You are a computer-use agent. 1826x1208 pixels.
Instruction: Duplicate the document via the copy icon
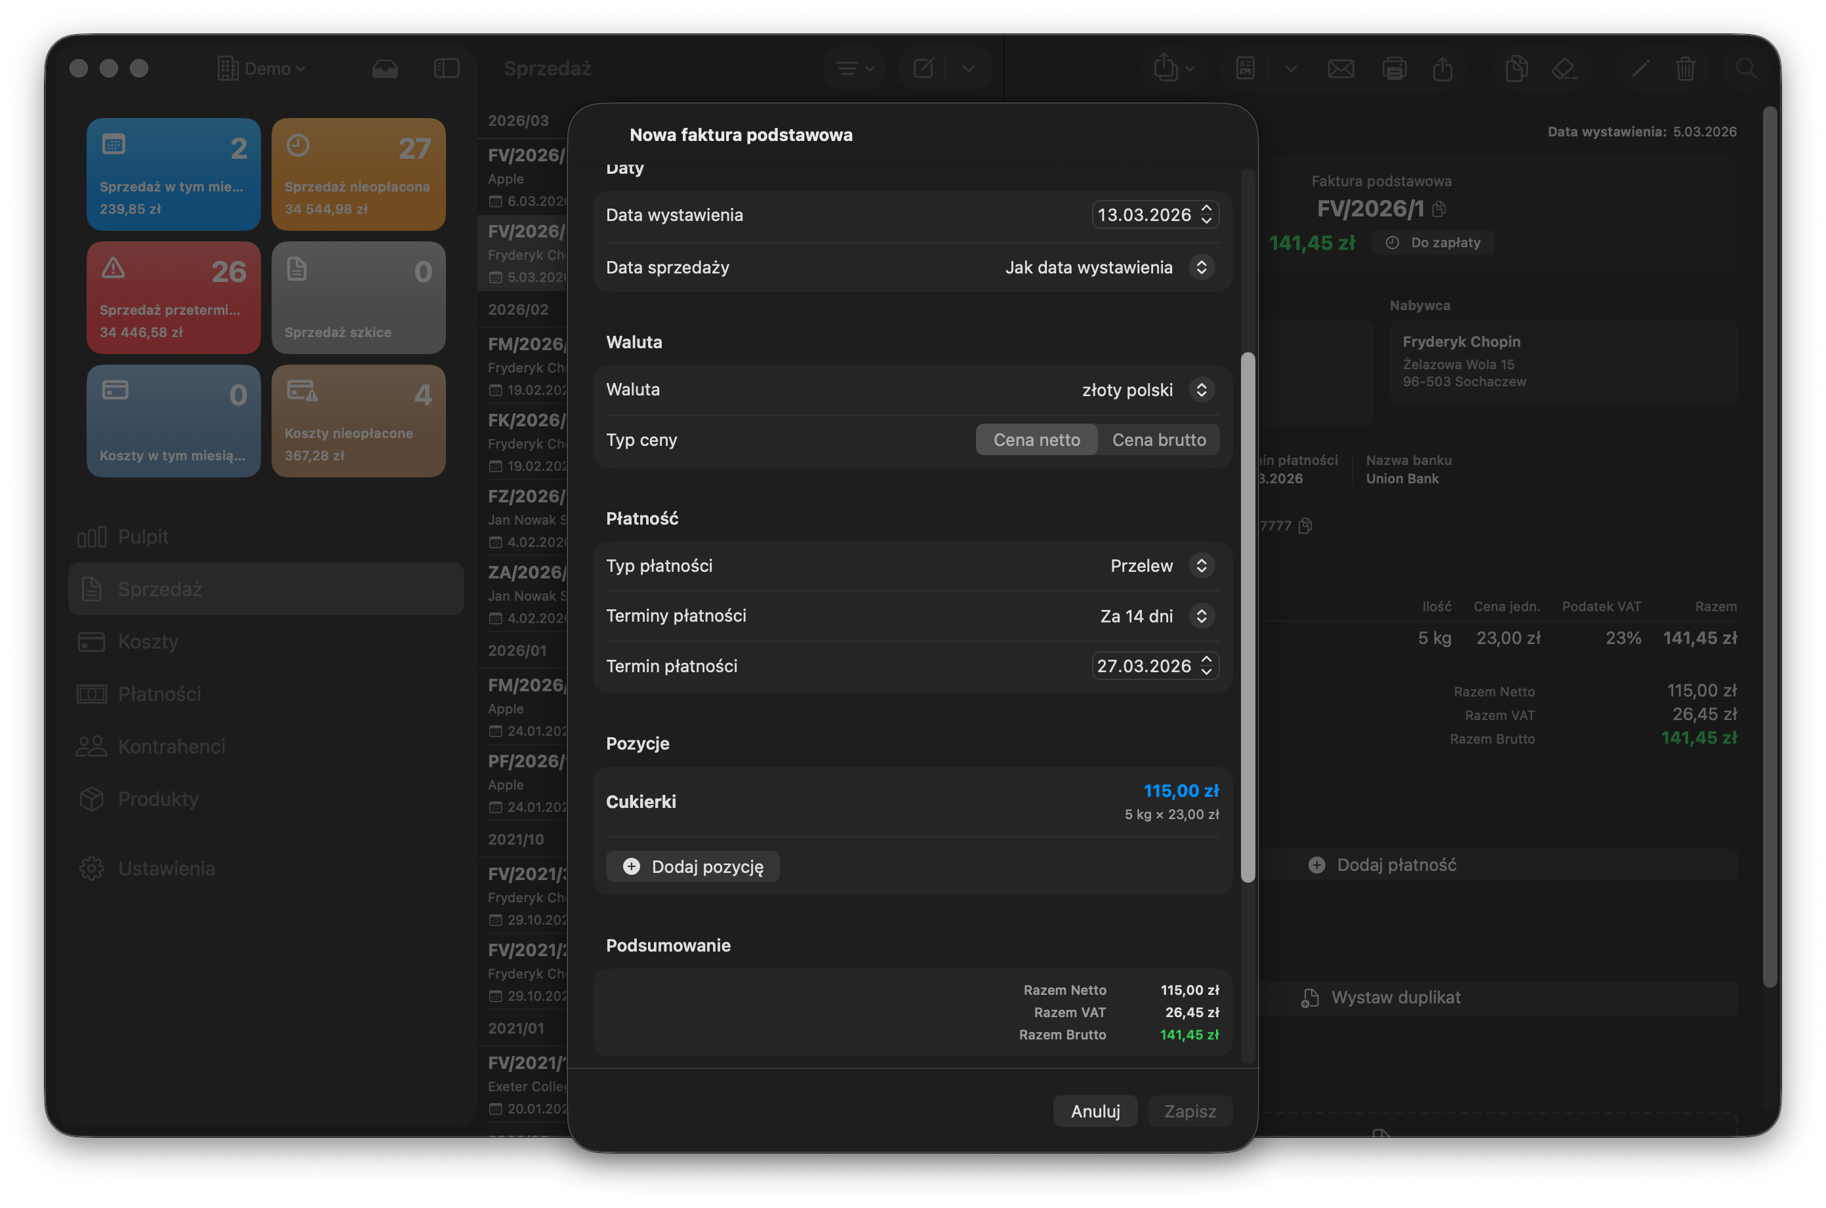click(1516, 69)
